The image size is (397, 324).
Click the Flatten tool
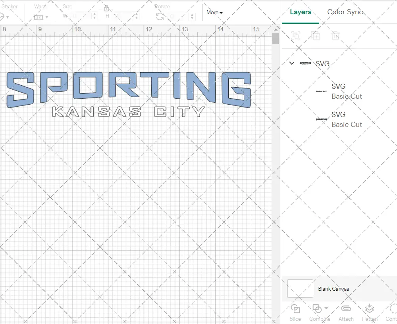coord(369,313)
